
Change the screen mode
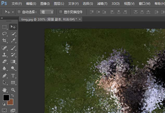[13, 110]
